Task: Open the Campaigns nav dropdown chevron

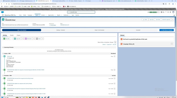Action: [33, 15]
